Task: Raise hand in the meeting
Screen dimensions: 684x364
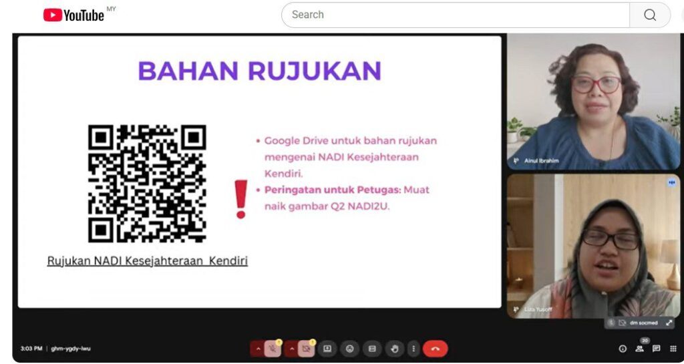Action: [x=394, y=349]
